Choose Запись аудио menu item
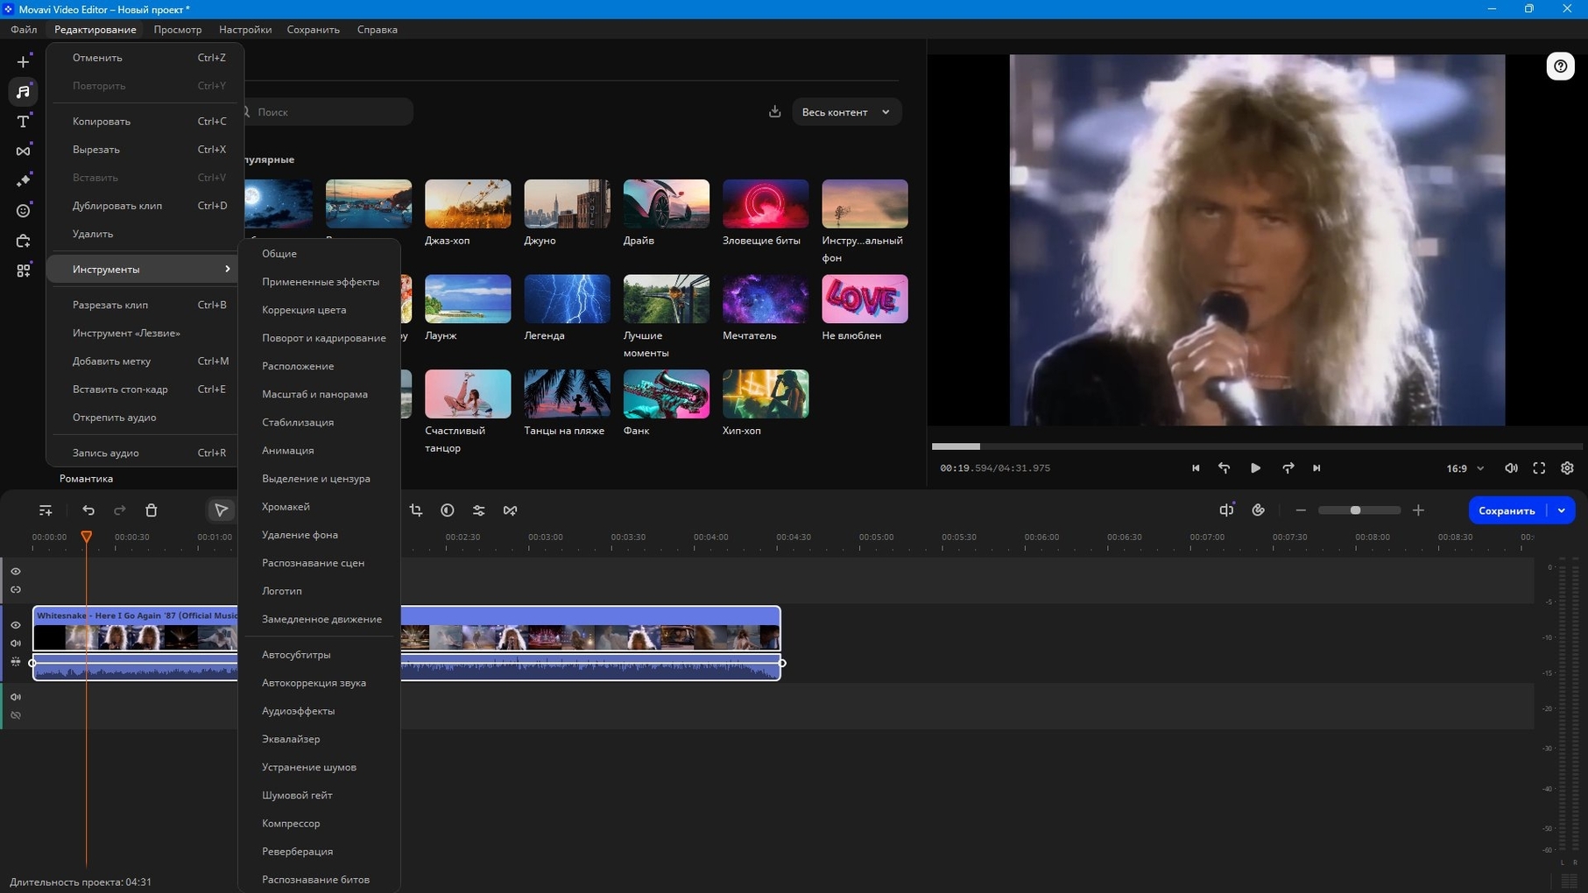This screenshot has height=893, width=1588. (144, 454)
